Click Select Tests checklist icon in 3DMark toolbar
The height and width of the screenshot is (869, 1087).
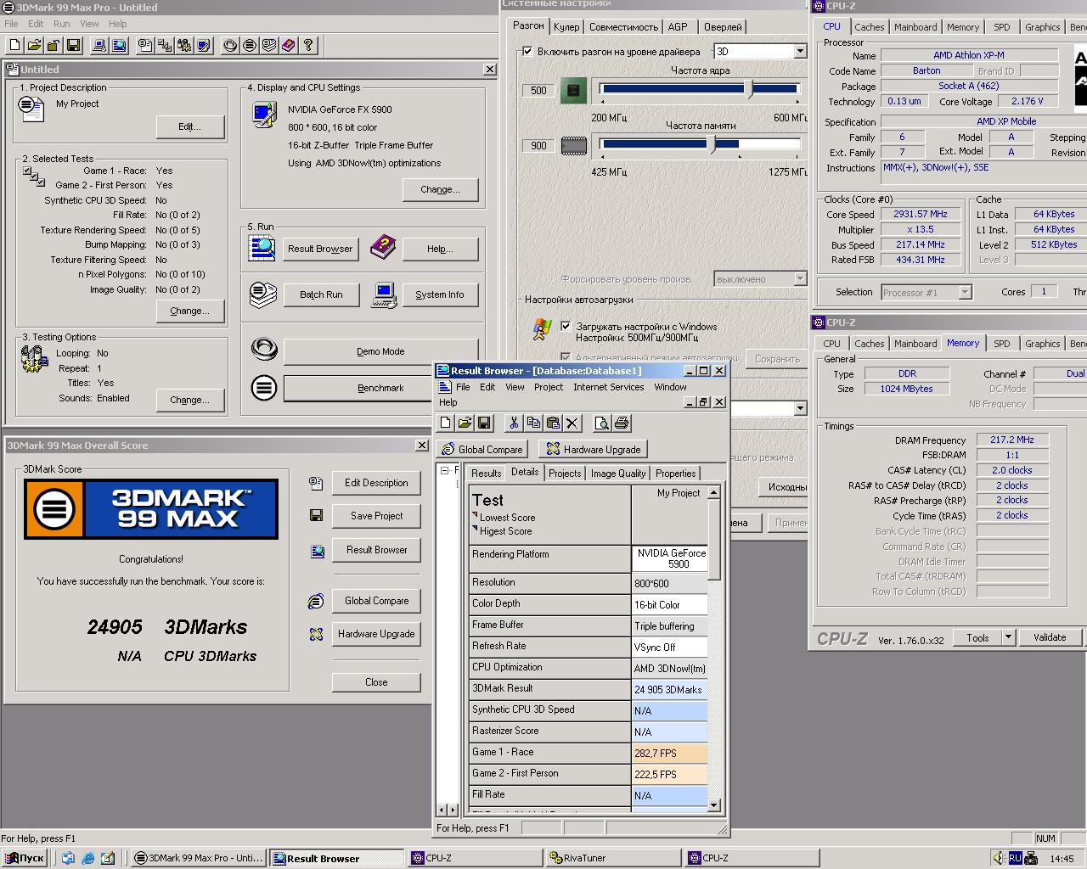[x=165, y=45]
